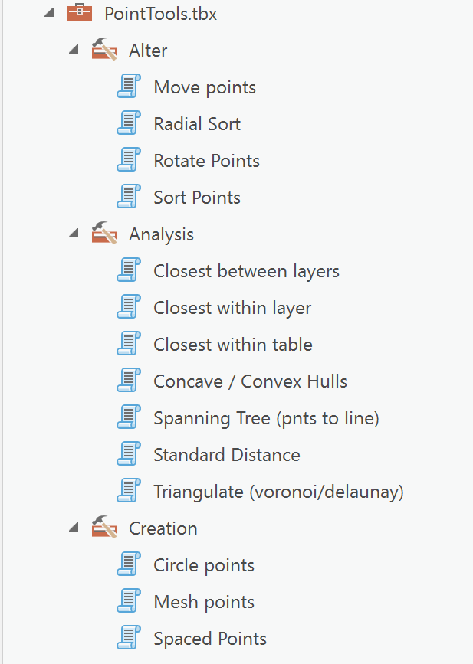The width and height of the screenshot is (473, 664).
Task: Select Closest within table tool
Action: click(x=233, y=345)
